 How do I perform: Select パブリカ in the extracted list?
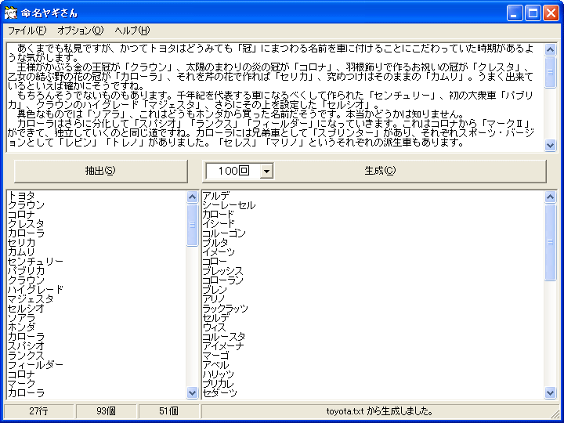tap(26, 271)
